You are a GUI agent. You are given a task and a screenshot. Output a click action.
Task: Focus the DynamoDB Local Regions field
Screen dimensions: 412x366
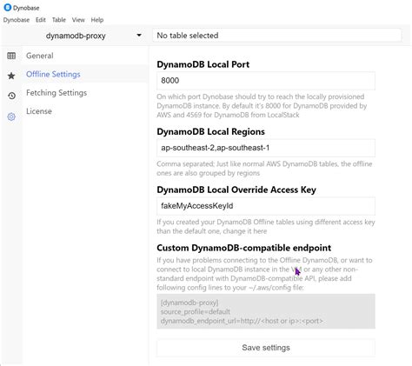[266, 148]
